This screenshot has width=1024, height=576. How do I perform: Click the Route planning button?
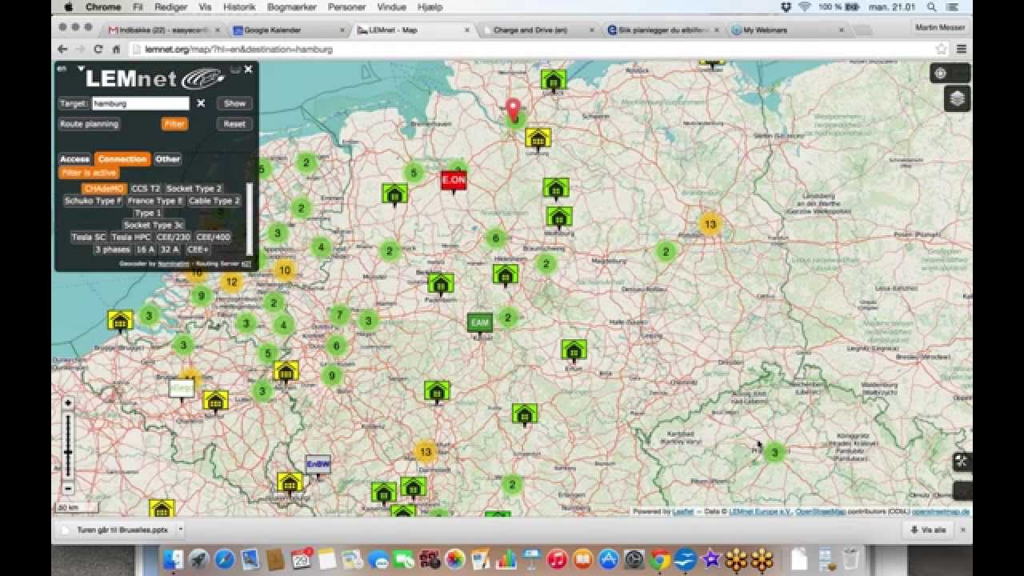pos(90,124)
